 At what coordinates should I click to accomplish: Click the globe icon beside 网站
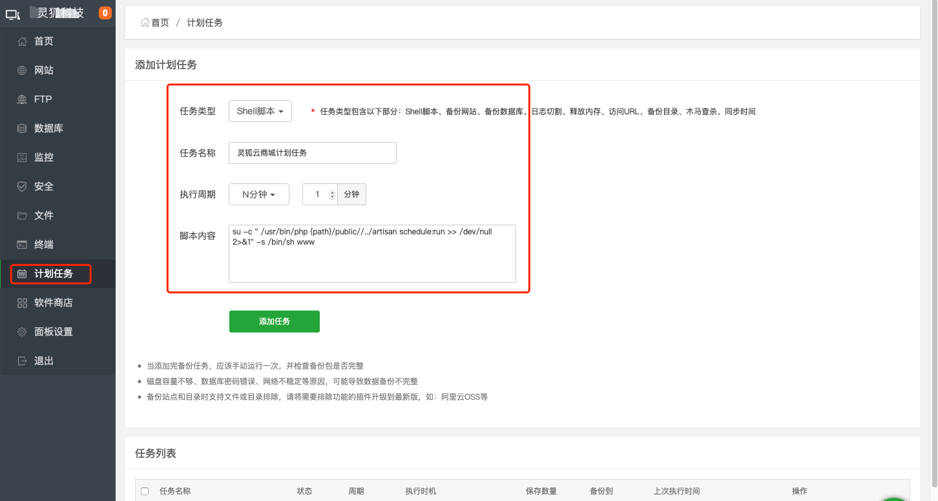(22, 70)
